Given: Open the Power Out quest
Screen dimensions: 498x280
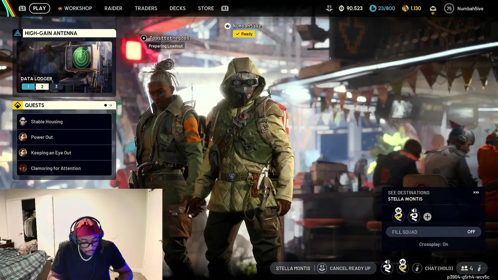Looking at the screenshot, I should [x=64, y=137].
